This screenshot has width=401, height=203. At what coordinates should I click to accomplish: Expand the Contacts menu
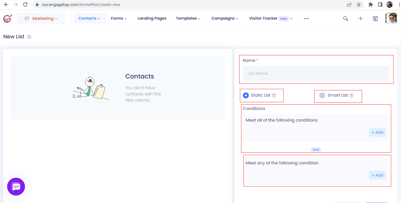(x=89, y=18)
